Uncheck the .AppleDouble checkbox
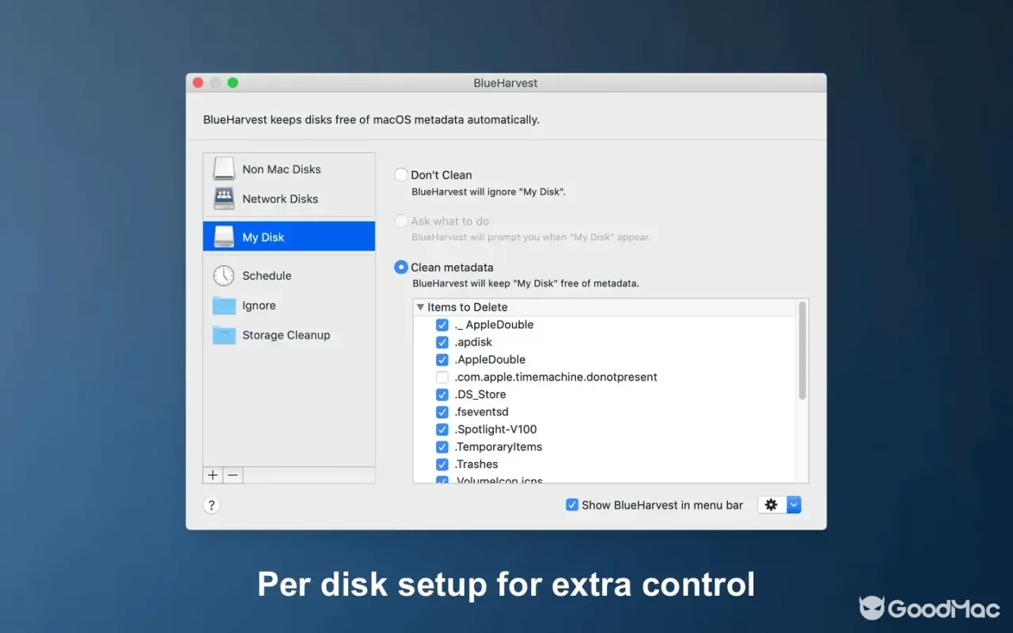This screenshot has height=633, width=1013. 442,360
